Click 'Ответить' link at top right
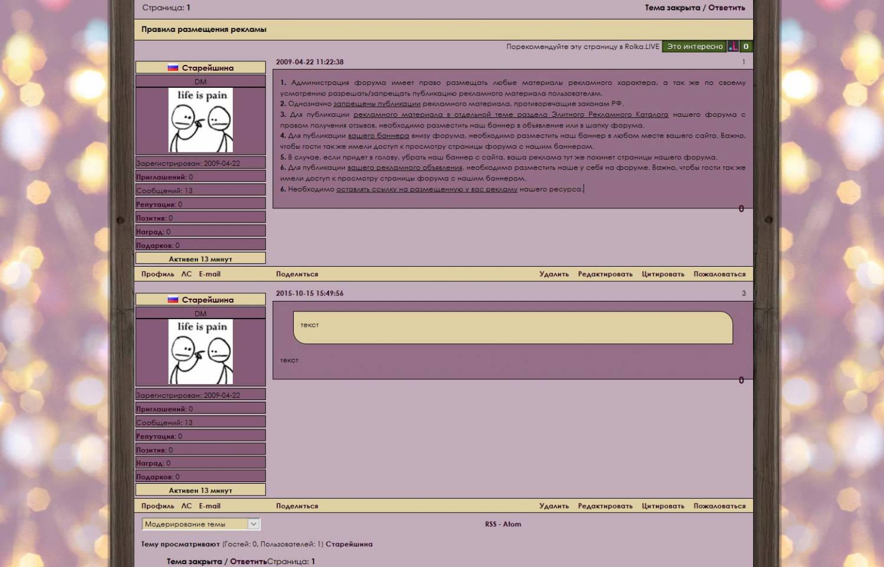This screenshot has height=567, width=884. point(727,8)
